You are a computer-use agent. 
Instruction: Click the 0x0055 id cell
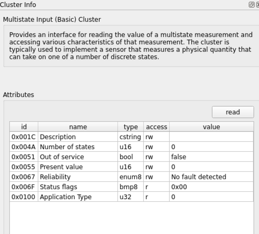click(24, 167)
